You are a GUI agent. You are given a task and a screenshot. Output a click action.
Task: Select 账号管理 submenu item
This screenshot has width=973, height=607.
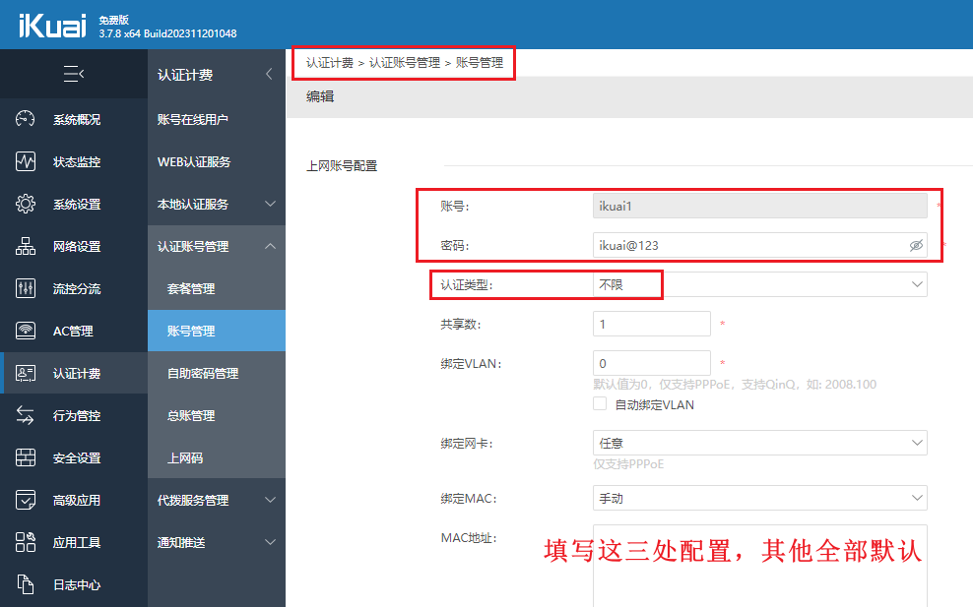click(217, 331)
